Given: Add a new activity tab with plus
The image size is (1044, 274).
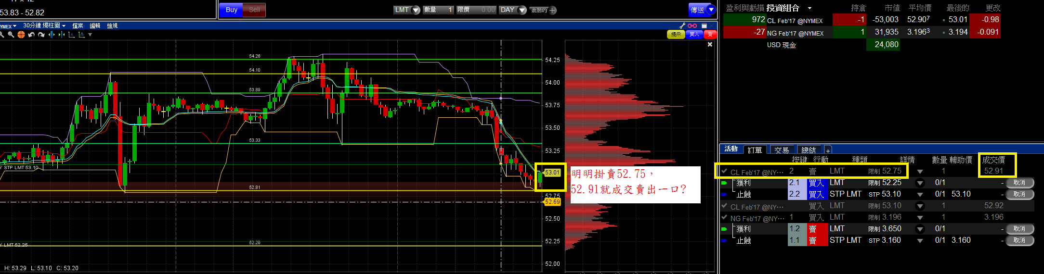Looking at the screenshot, I should pyautogui.click(x=828, y=150).
